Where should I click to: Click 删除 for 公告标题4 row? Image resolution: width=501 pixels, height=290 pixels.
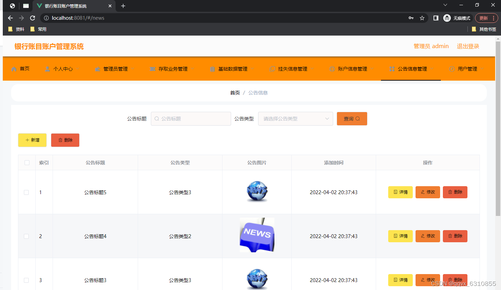[x=455, y=236]
